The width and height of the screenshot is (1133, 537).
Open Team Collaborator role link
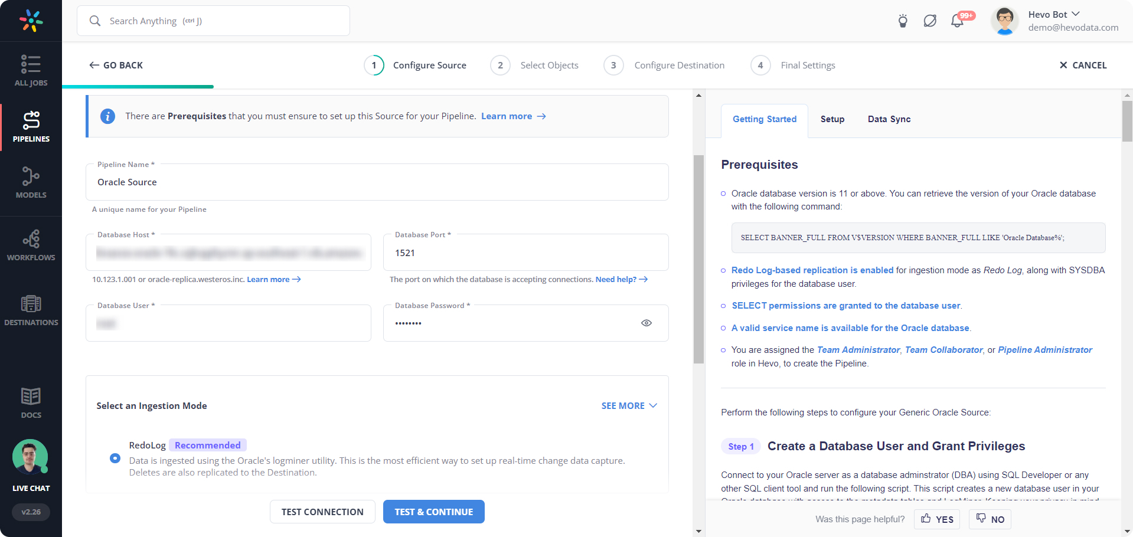[944, 350]
